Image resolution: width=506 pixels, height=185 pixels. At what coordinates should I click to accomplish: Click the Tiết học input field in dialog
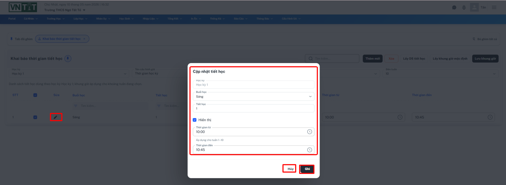tap(253, 108)
